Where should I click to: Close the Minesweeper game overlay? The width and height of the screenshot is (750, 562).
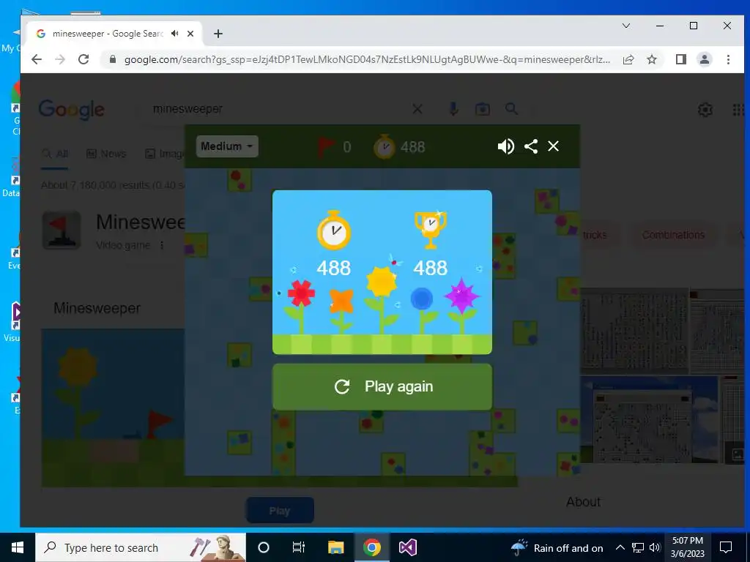[554, 146]
